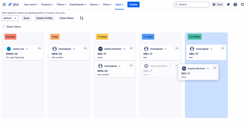The image size is (246, 127).
Task: Open more actions on 4-7 Days SRC-17 card
Action: pyautogui.click(x=177, y=48)
